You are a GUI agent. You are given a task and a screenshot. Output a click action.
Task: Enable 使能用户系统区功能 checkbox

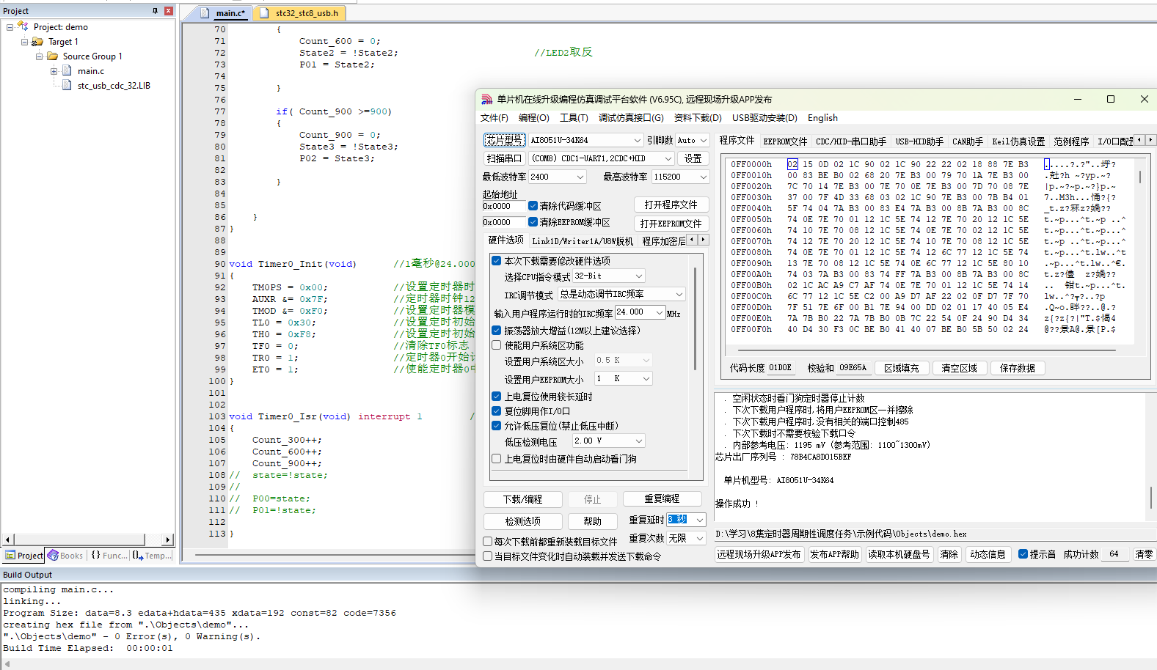point(497,345)
